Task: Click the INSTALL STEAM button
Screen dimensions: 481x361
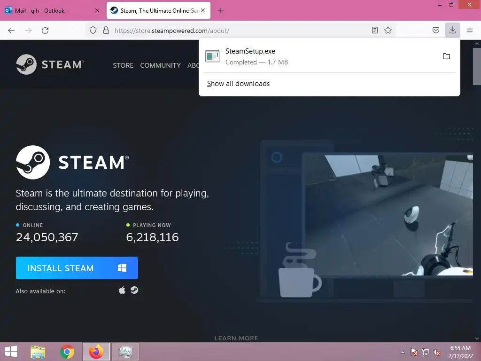Action: (x=77, y=268)
